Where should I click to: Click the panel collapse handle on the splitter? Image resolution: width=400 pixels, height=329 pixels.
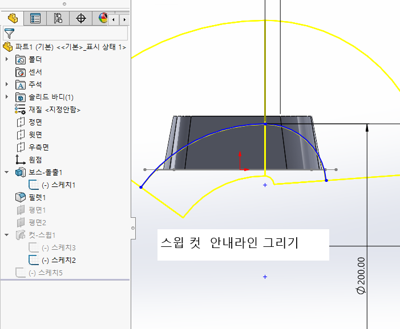click(133, 228)
